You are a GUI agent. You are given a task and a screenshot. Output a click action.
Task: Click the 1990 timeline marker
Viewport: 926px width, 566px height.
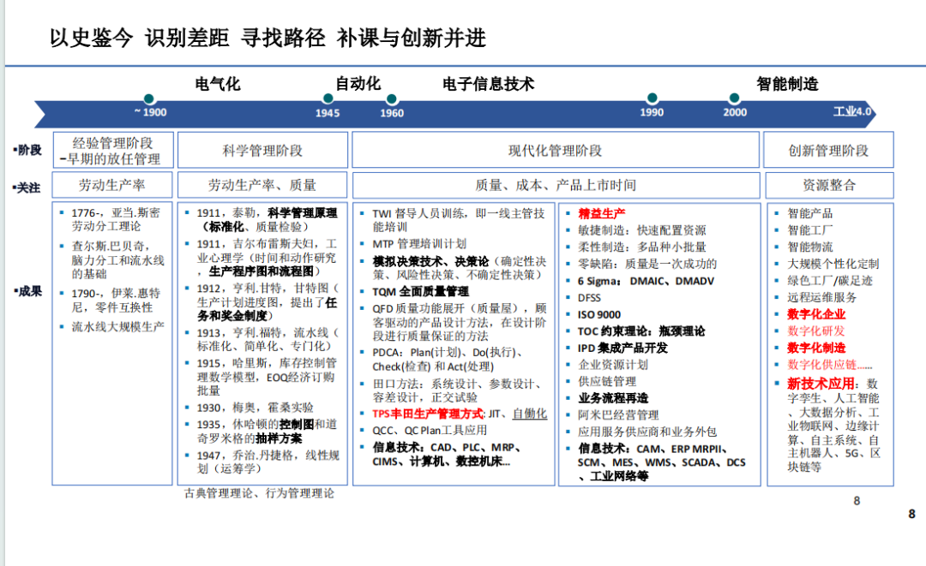(x=652, y=97)
